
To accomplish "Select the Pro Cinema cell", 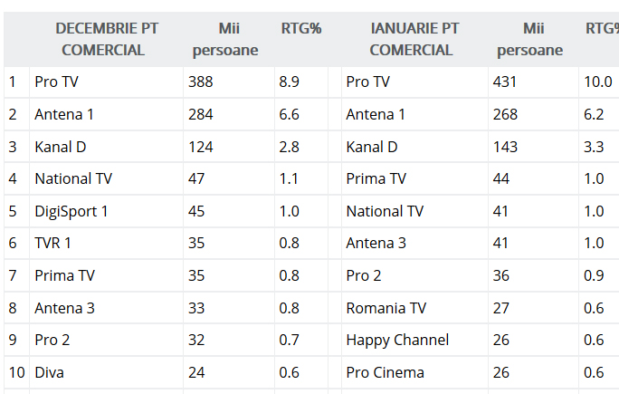I will click(x=385, y=372).
